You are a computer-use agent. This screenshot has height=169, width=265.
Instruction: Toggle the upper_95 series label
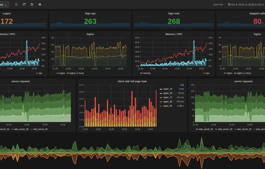click(168, 106)
